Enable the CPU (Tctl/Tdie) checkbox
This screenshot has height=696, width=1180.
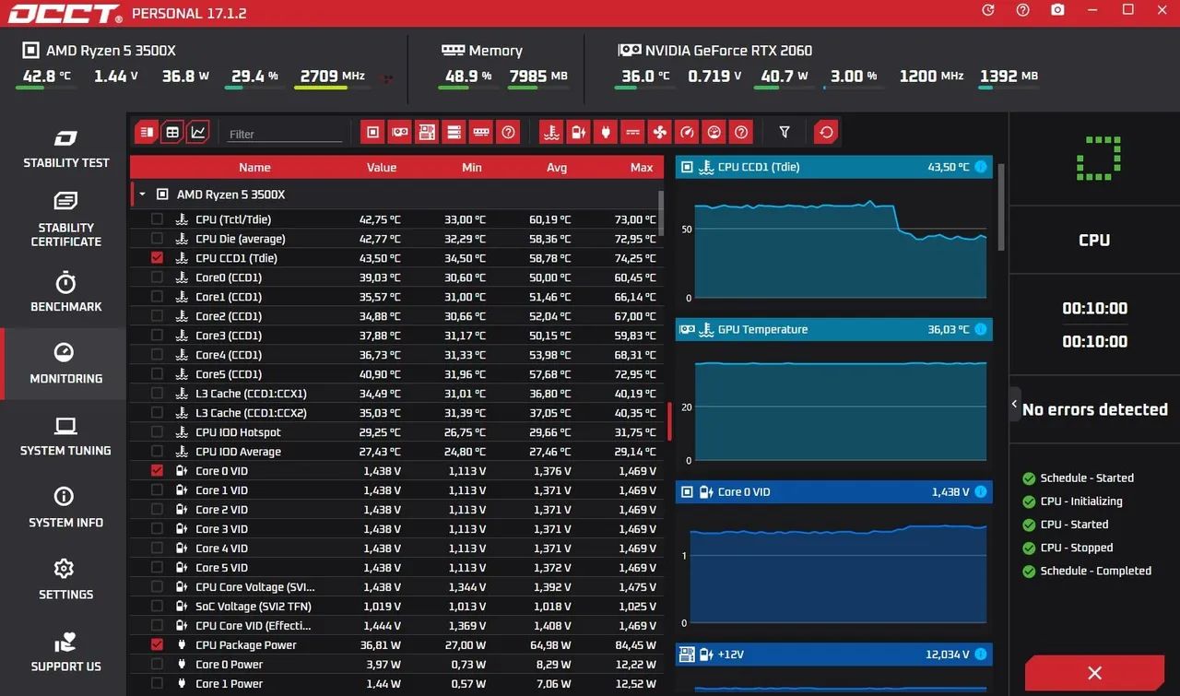click(157, 219)
